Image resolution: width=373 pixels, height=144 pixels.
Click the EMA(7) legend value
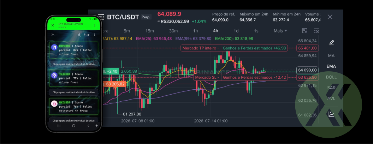117,38
